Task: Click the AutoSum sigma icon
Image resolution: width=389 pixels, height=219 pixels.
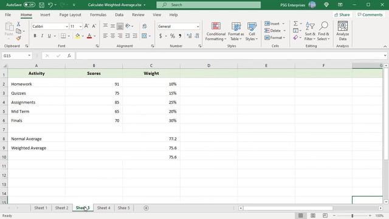Action: tap(295, 24)
